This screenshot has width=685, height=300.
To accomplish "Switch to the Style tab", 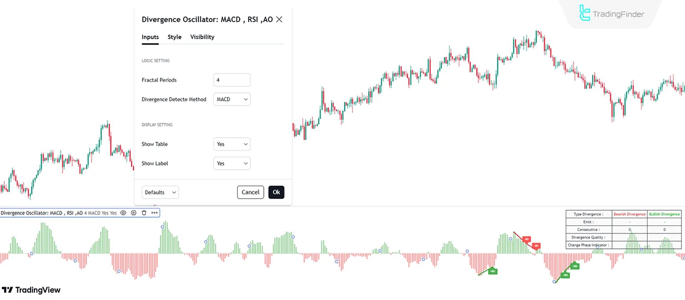I will 174,37.
